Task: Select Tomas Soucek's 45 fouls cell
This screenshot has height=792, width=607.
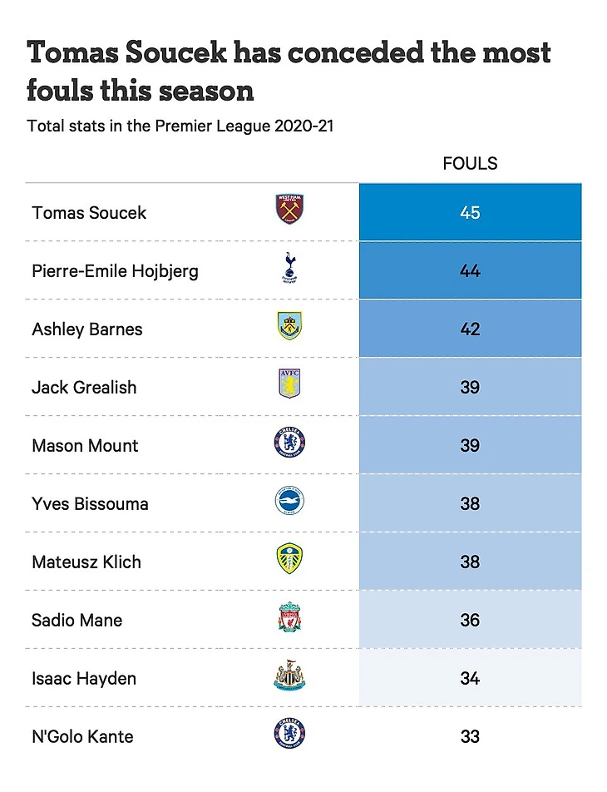Action: (470, 213)
